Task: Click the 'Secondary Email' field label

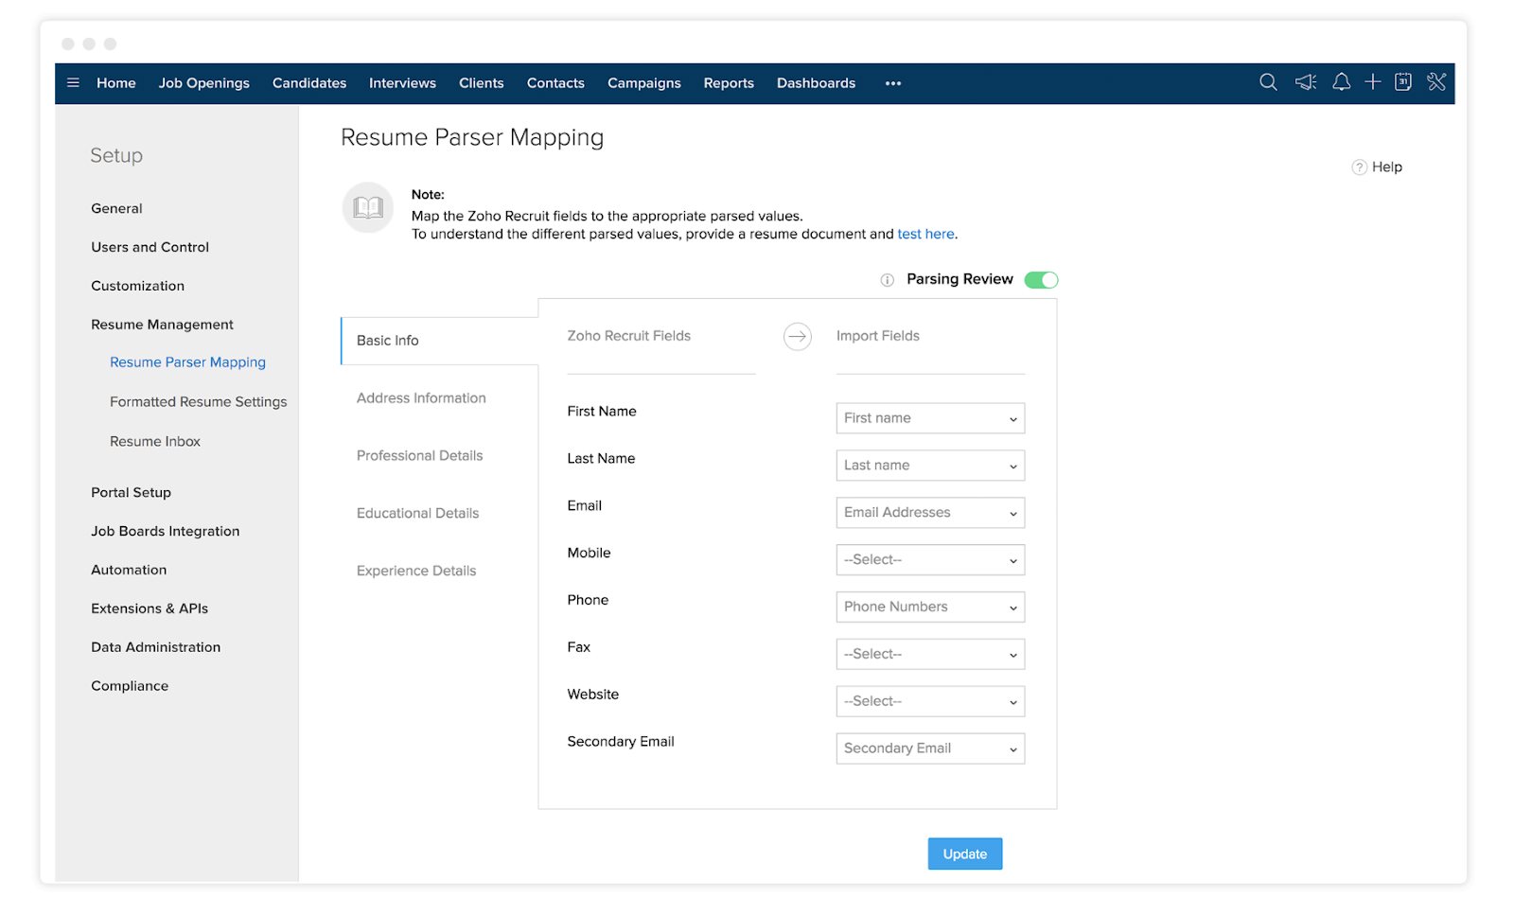Action: coord(621,743)
